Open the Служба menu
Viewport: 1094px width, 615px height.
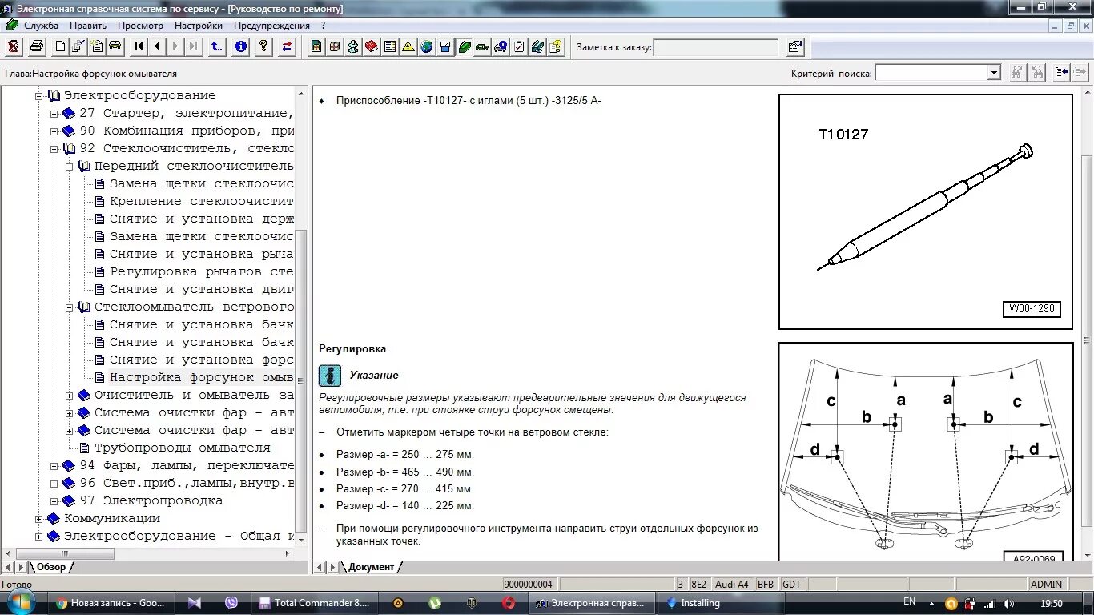point(41,26)
